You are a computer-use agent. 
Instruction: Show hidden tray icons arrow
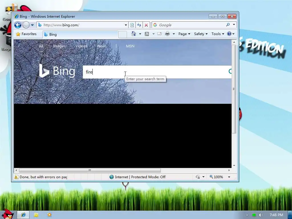click(247, 215)
